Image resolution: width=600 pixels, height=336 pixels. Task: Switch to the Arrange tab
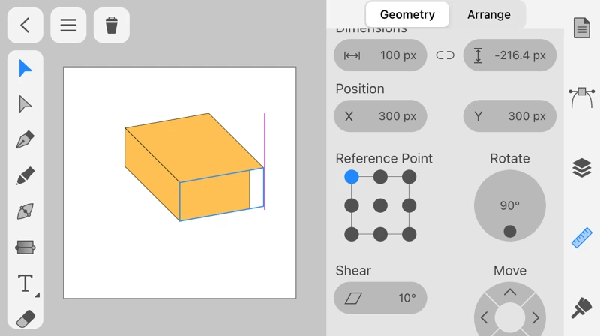click(488, 14)
